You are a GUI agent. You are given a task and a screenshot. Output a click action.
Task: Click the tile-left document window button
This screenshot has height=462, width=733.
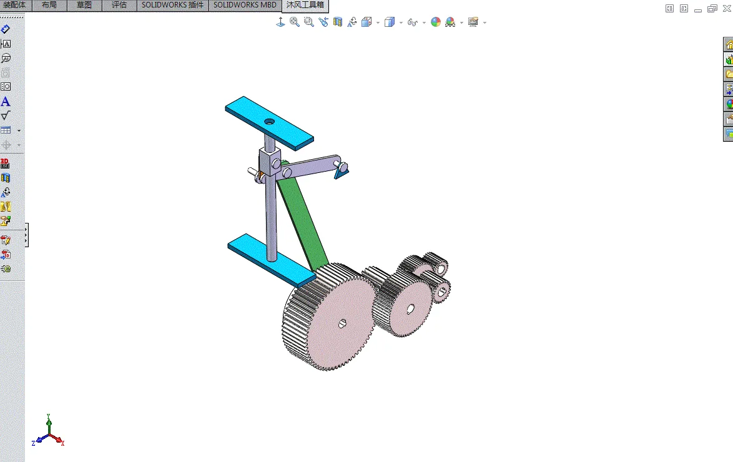click(669, 8)
